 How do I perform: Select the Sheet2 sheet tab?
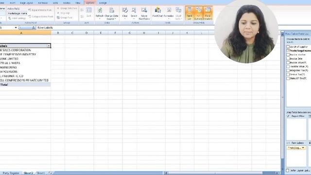coord(28,173)
